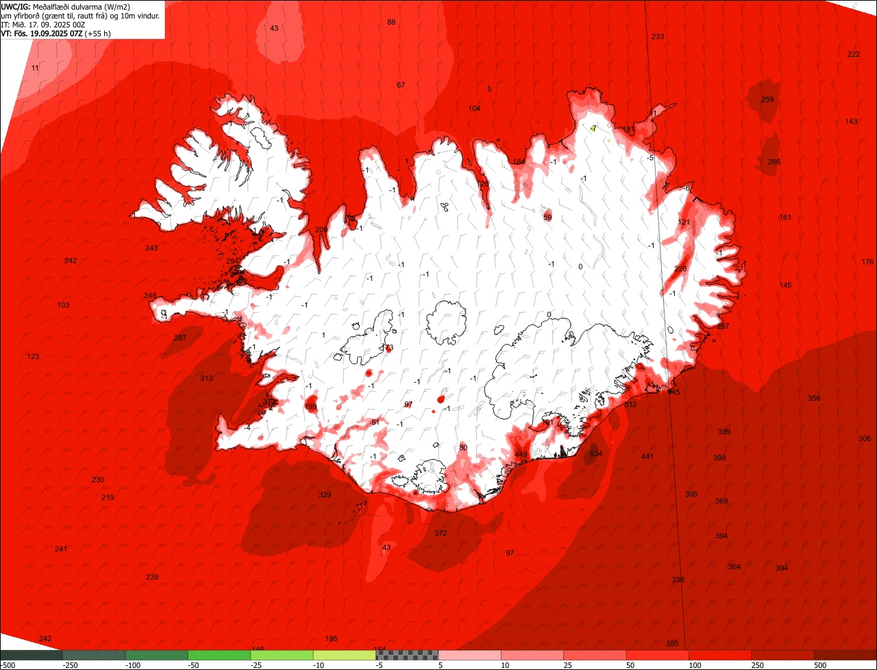Click the yellow-green legend swatch (-10 to -5)
Image resolution: width=877 pixels, height=670 pixels.
coord(344,655)
